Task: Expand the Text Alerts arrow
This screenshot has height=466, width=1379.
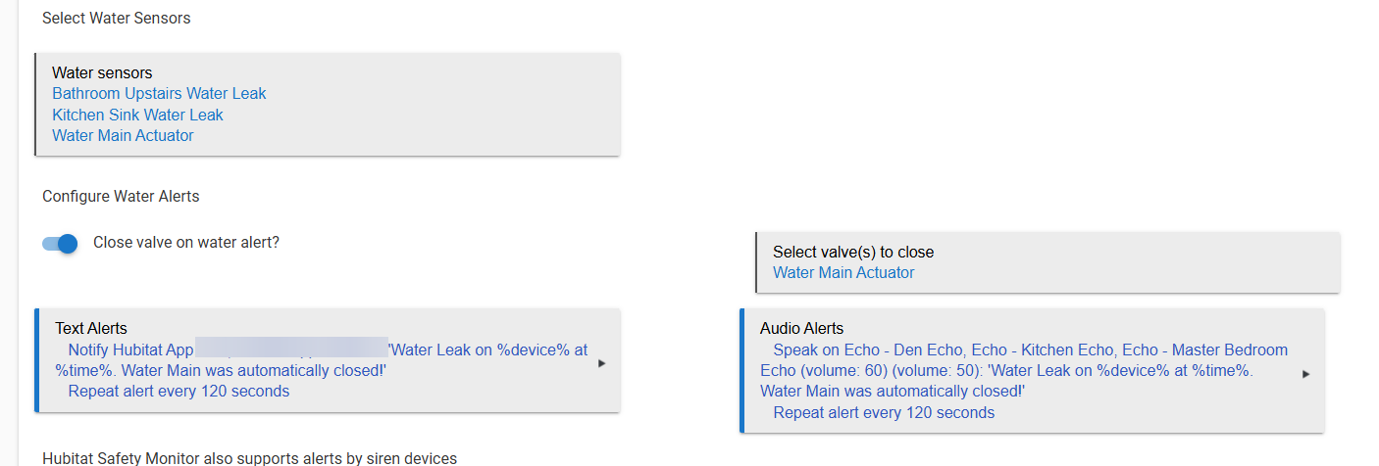Action: click(601, 363)
